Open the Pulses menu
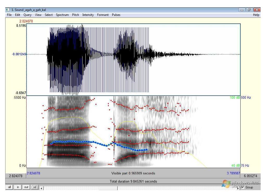 [116, 15]
